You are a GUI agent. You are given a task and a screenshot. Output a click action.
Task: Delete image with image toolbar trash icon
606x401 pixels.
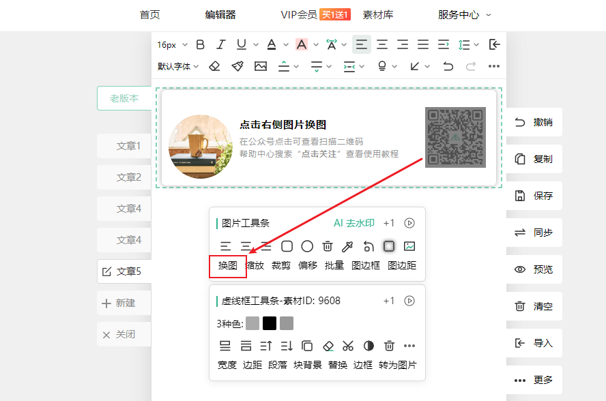pyautogui.click(x=328, y=246)
